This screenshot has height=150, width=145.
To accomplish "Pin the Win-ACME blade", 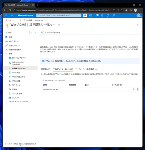I will coord(59,25).
